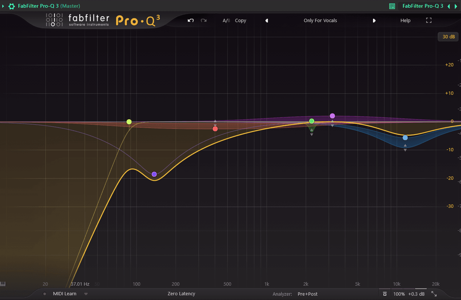Screen dimensions: 461x300
Task: Click the 1k frequency axis label
Action: click(x=267, y=284)
